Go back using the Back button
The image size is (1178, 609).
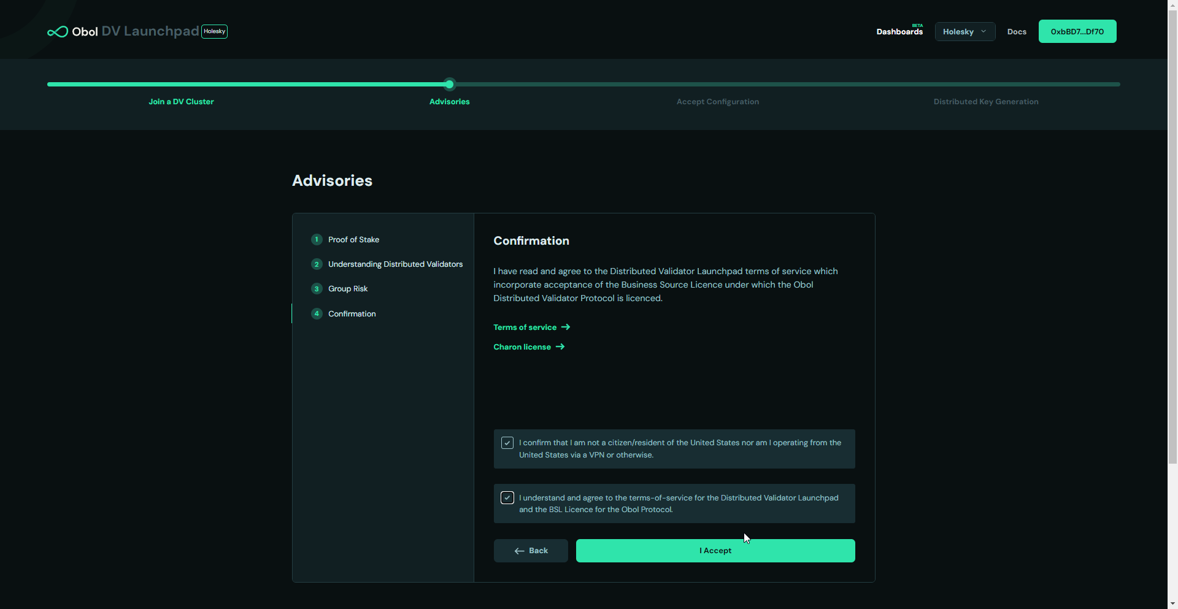coord(531,551)
